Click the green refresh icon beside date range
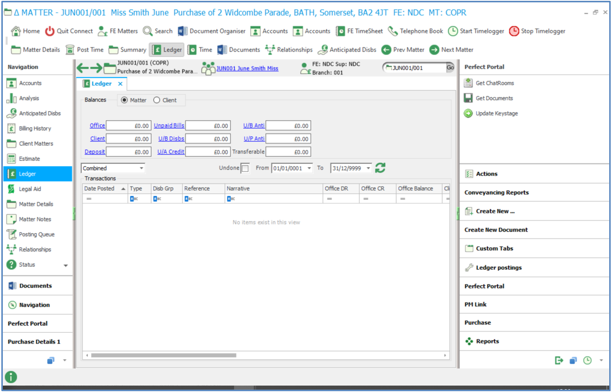The height and width of the screenshot is (392, 612). [x=380, y=168]
